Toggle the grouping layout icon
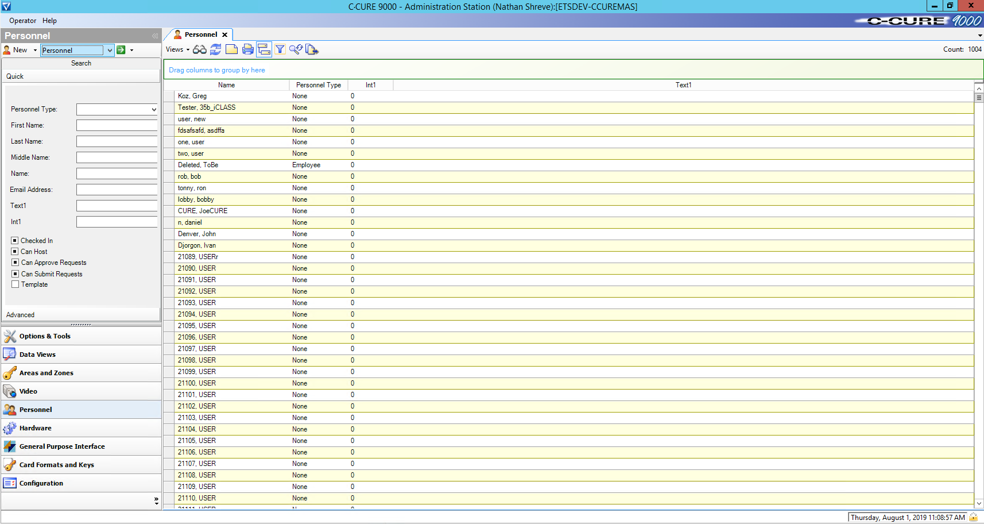The width and height of the screenshot is (984, 524). click(x=264, y=49)
